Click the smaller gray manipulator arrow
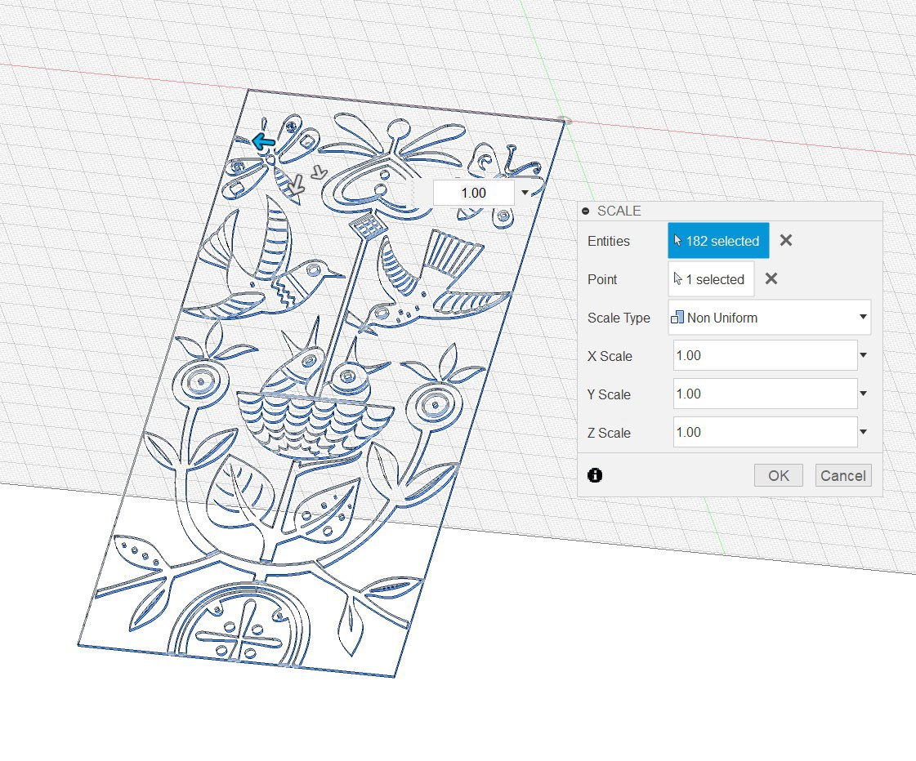Image resolution: width=916 pixels, height=761 pixels. tap(319, 172)
